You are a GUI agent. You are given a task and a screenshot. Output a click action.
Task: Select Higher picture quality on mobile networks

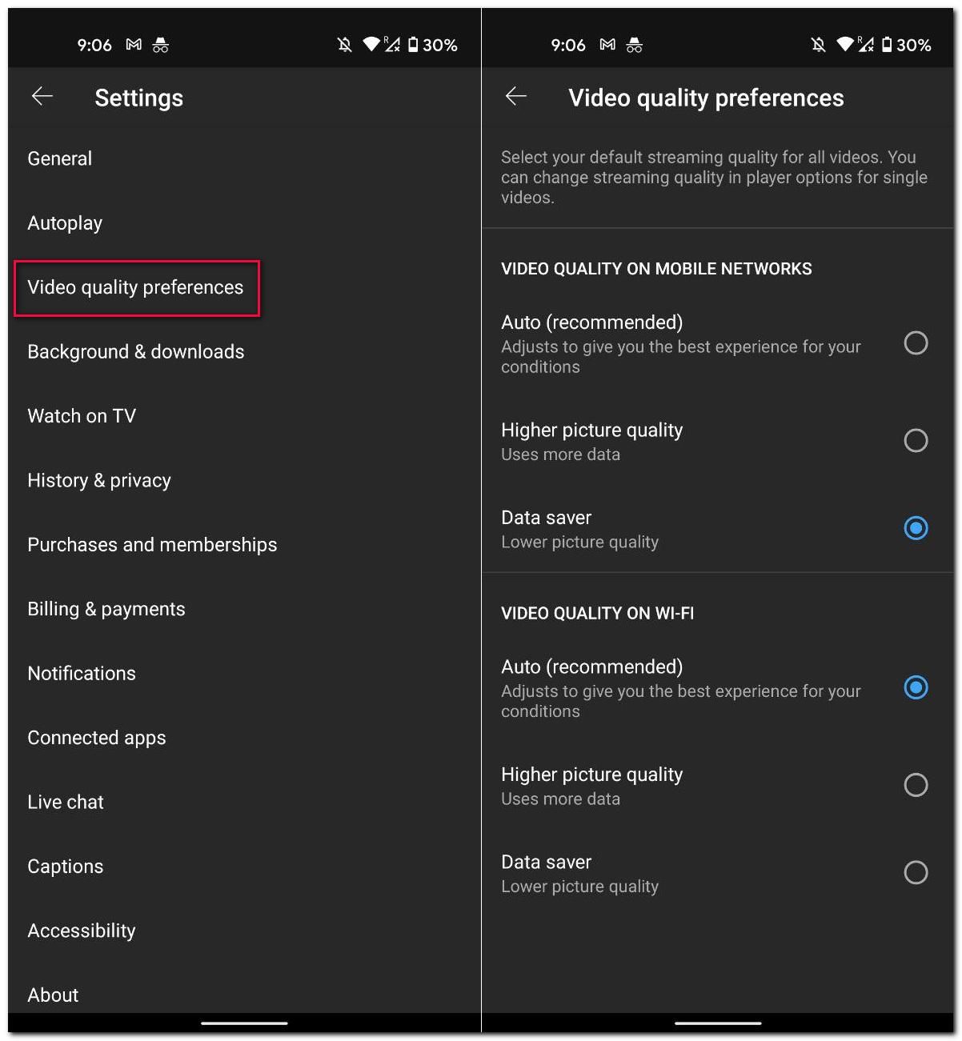coord(916,440)
